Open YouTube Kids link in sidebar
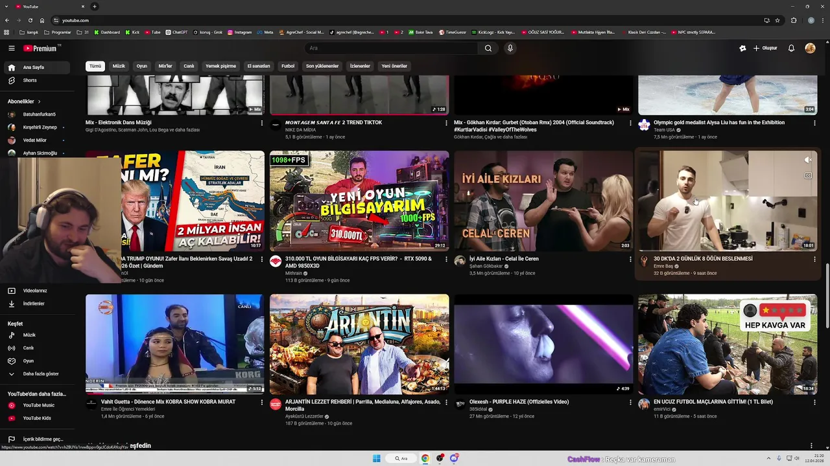The height and width of the screenshot is (466, 830). (x=36, y=418)
